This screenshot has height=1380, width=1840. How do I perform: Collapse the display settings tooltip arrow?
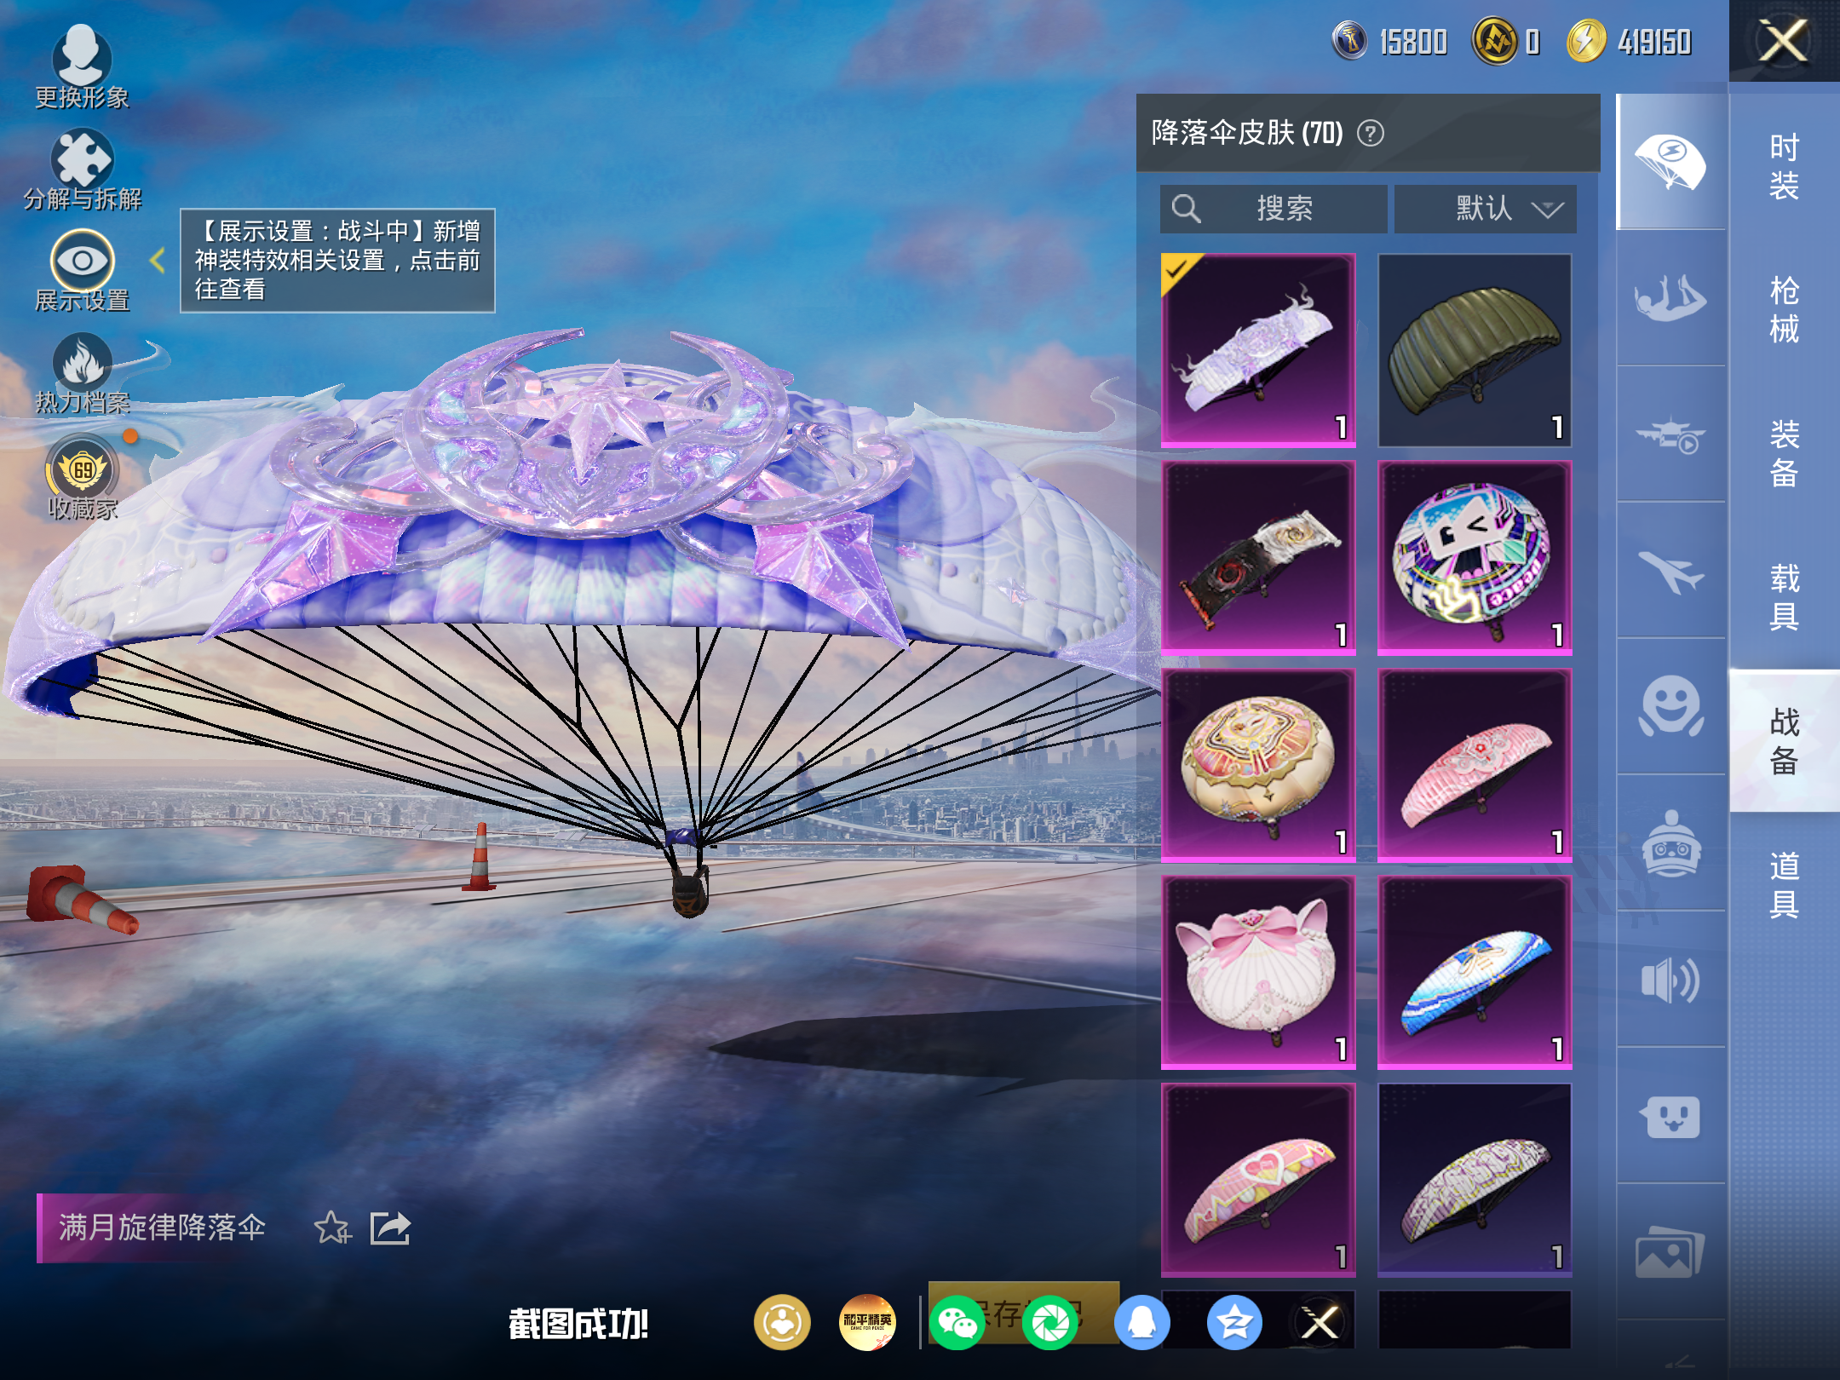coord(157,260)
